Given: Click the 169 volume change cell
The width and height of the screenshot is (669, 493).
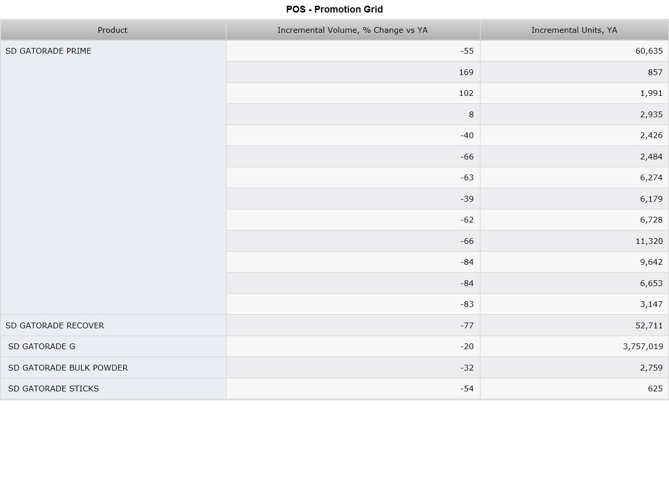Looking at the screenshot, I should coord(353,72).
